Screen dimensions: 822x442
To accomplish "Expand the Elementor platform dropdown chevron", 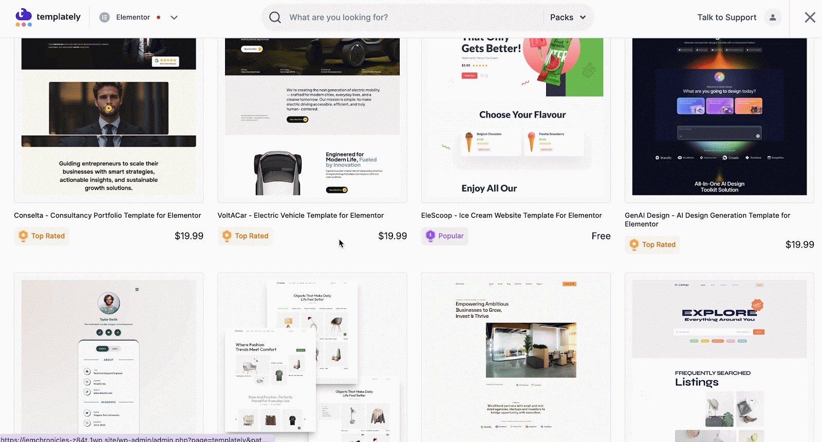I will [174, 17].
